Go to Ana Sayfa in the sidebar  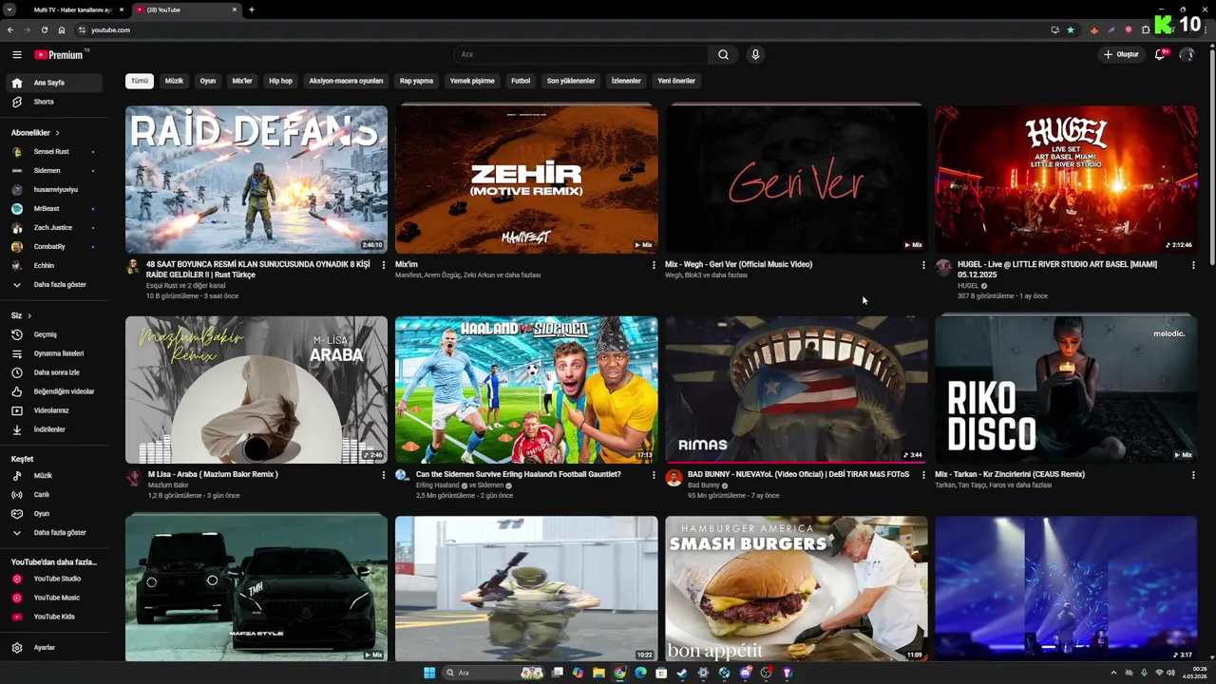point(53,83)
